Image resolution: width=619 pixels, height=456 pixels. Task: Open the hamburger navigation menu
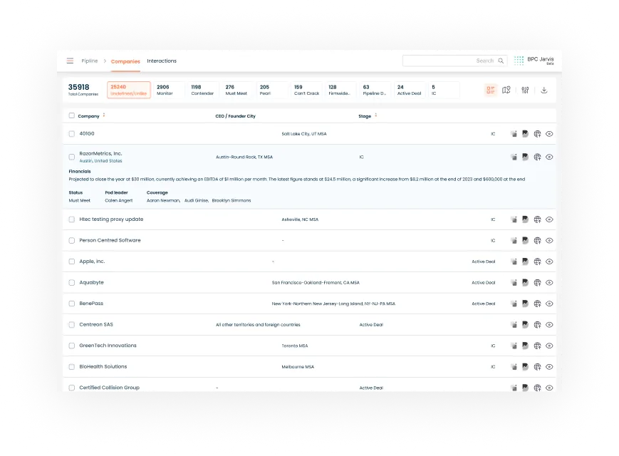coord(70,61)
